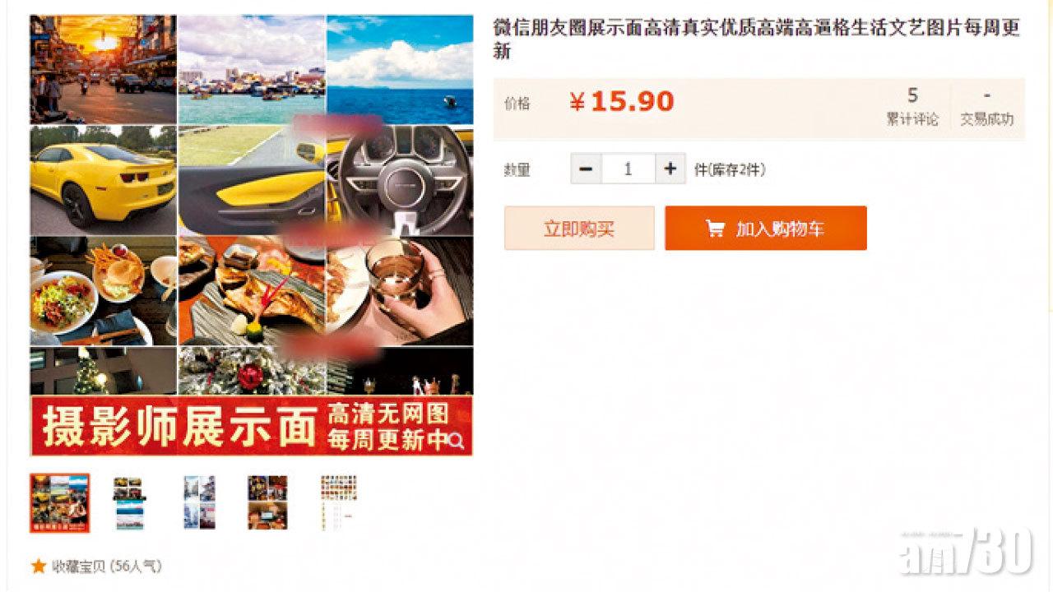Click the plus quantity button

(670, 169)
